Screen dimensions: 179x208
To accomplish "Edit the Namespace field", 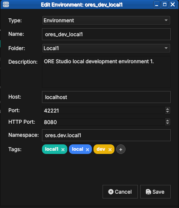I will coord(106,135).
